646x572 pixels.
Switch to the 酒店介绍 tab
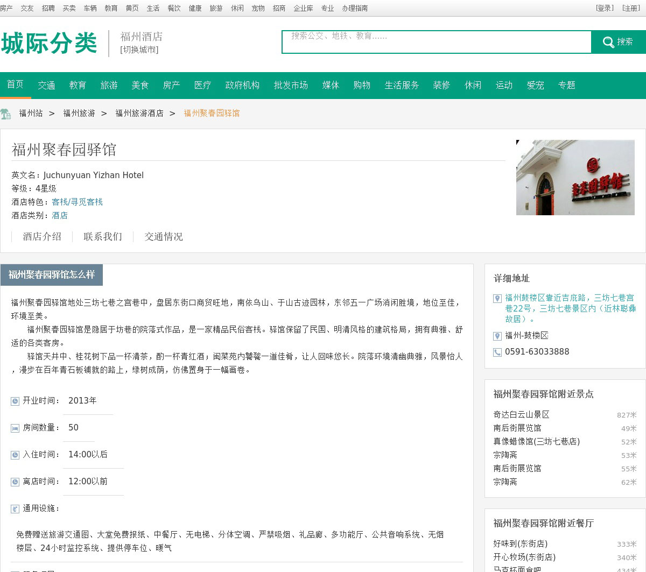[x=42, y=237]
